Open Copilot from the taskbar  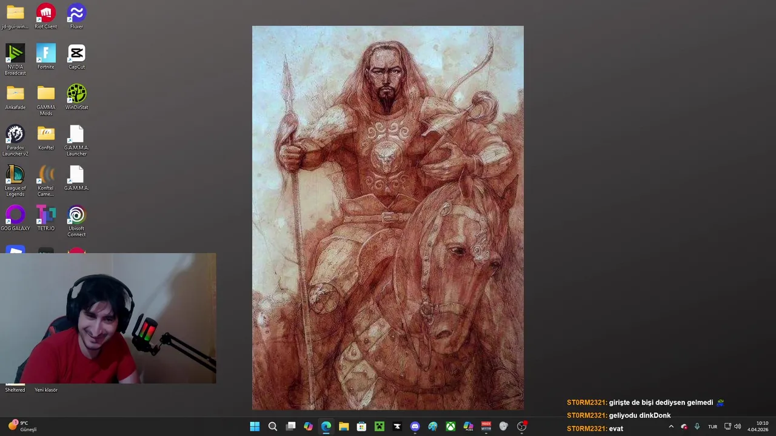pos(308,426)
